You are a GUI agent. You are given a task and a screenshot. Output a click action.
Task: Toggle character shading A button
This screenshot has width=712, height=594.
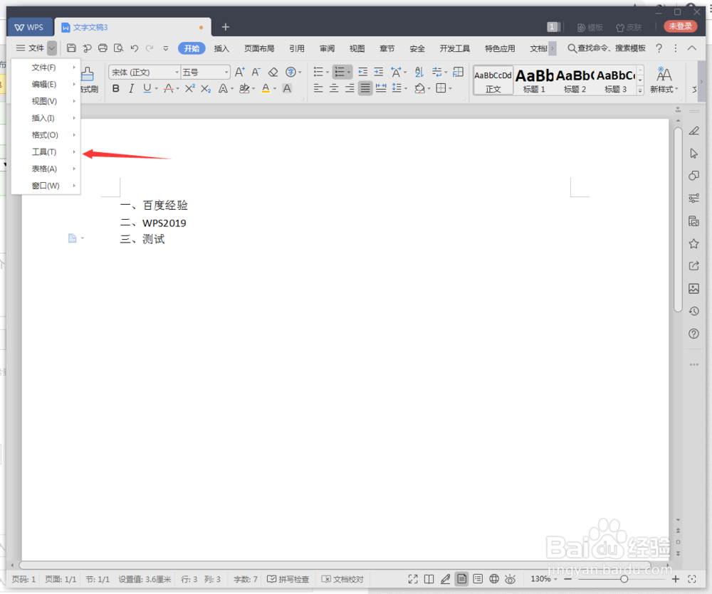287,88
